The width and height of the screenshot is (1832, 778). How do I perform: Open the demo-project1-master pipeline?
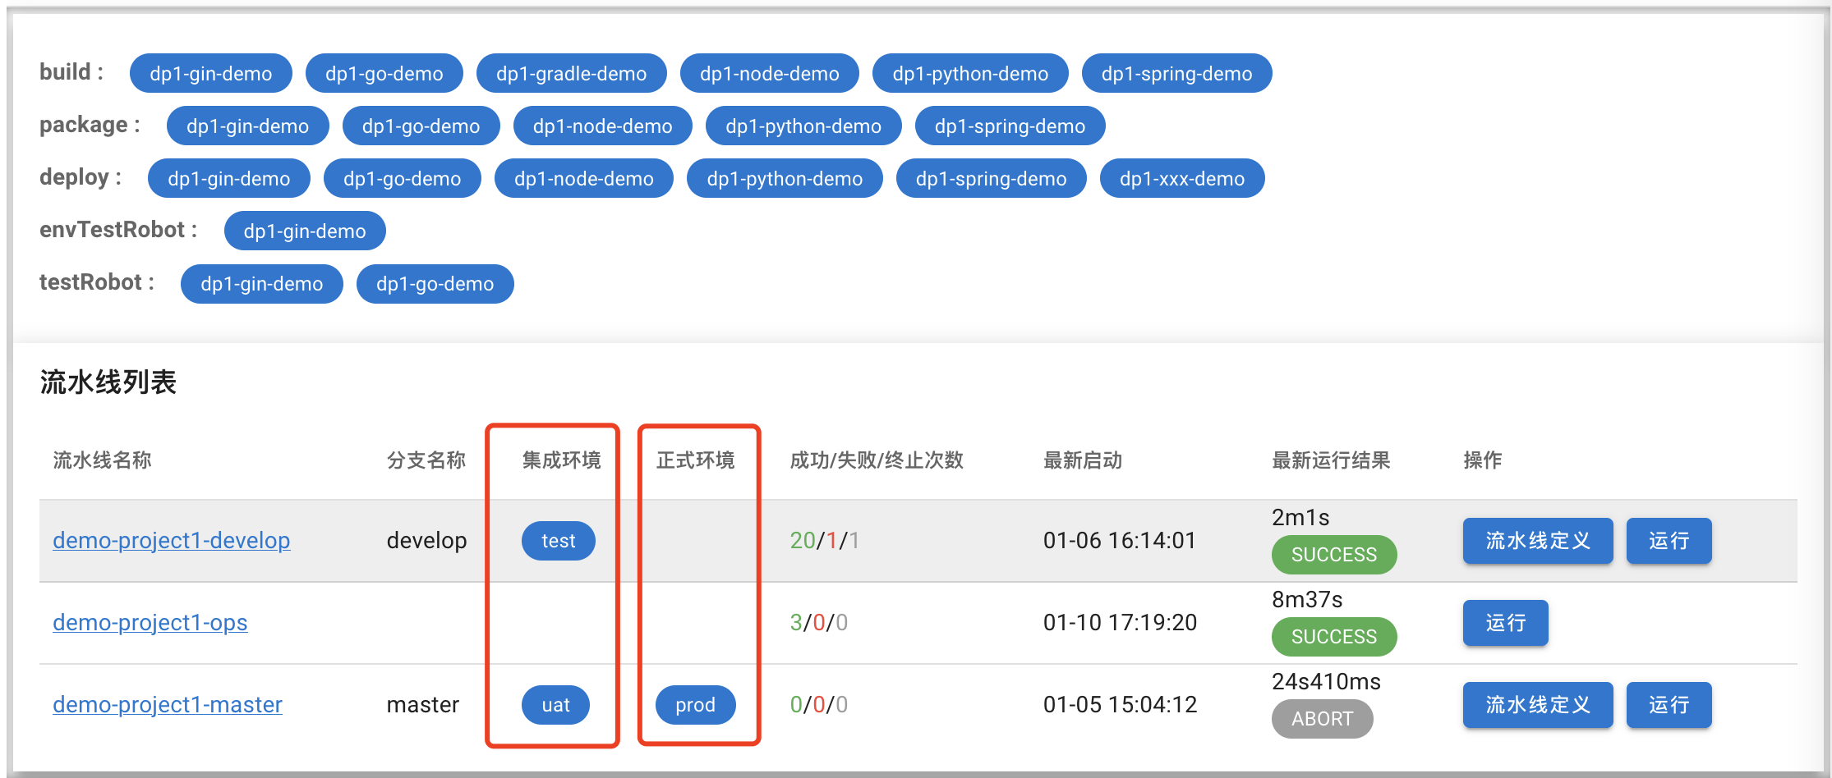point(167,704)
